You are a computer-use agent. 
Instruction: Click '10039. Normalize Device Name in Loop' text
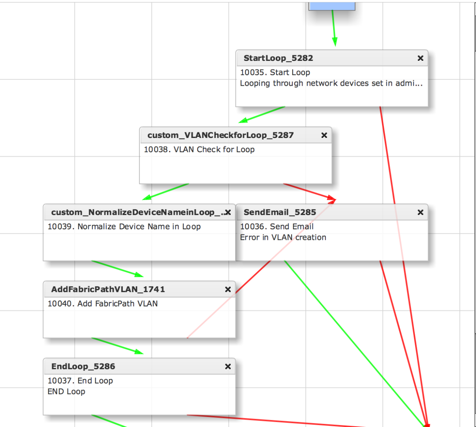click(124, 227)
